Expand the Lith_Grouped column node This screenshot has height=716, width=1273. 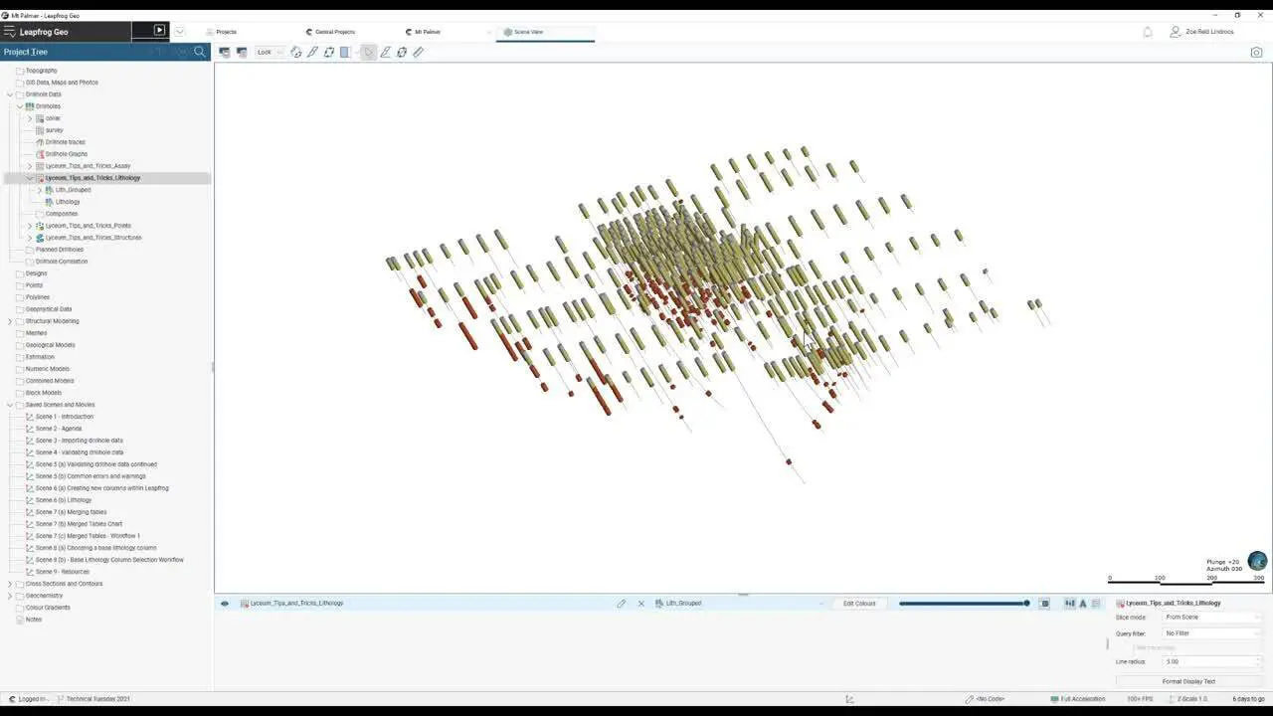point(40,190)
